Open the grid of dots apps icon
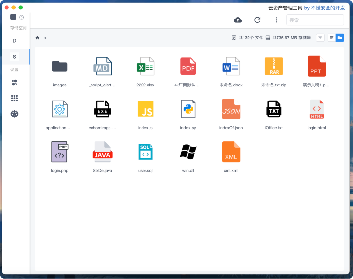The width and height of the screenshot is (353, 279). (14, 98)
